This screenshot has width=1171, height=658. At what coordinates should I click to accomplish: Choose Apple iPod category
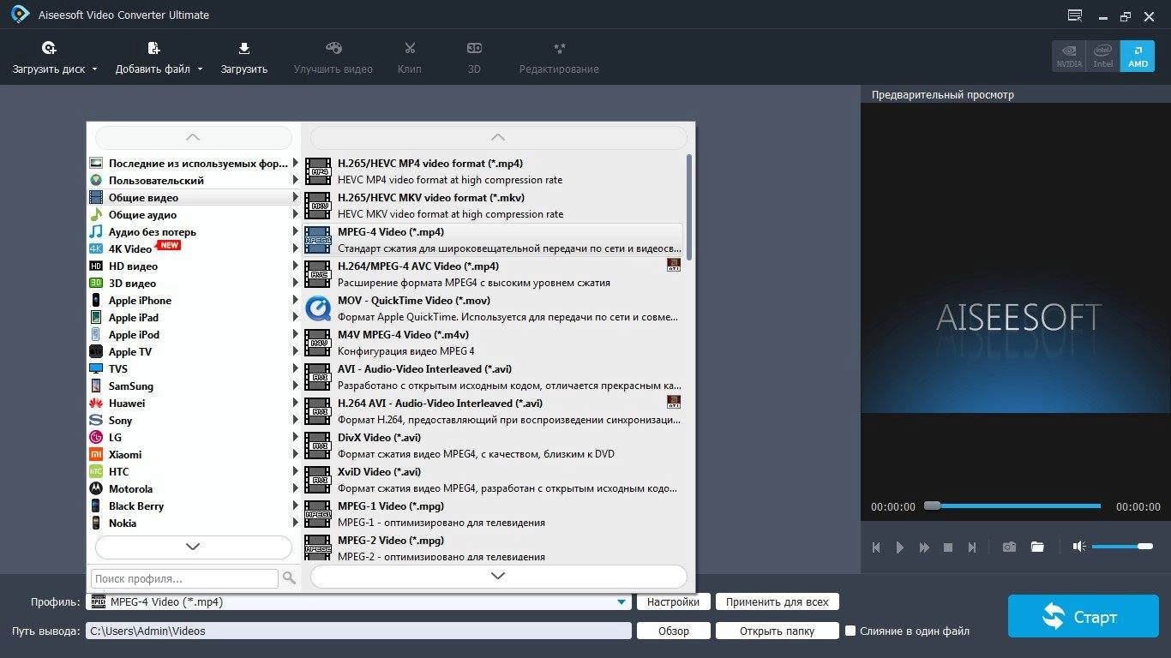point(194,334)
